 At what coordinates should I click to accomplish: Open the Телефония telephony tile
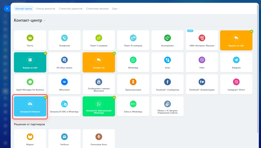[64, 40]
